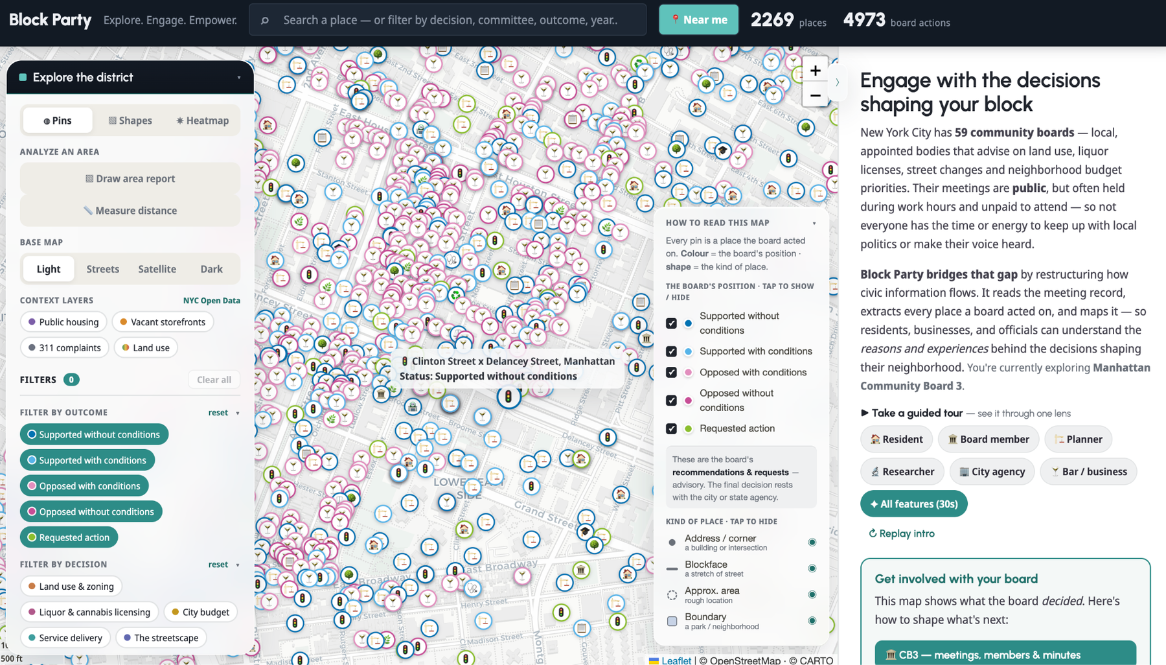Click Clear all filters button

214,380
